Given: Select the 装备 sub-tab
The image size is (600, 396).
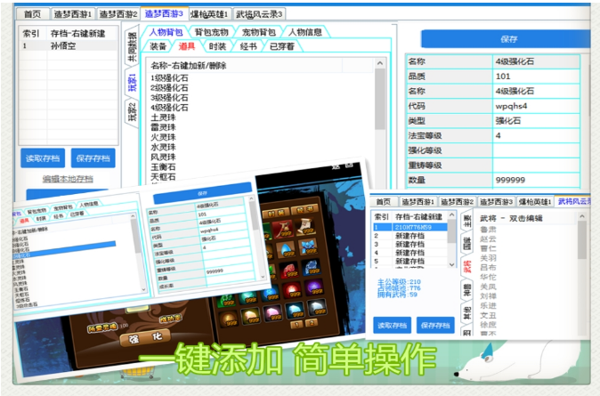Looking at the screenshot, I should click(x=158, y=46).
